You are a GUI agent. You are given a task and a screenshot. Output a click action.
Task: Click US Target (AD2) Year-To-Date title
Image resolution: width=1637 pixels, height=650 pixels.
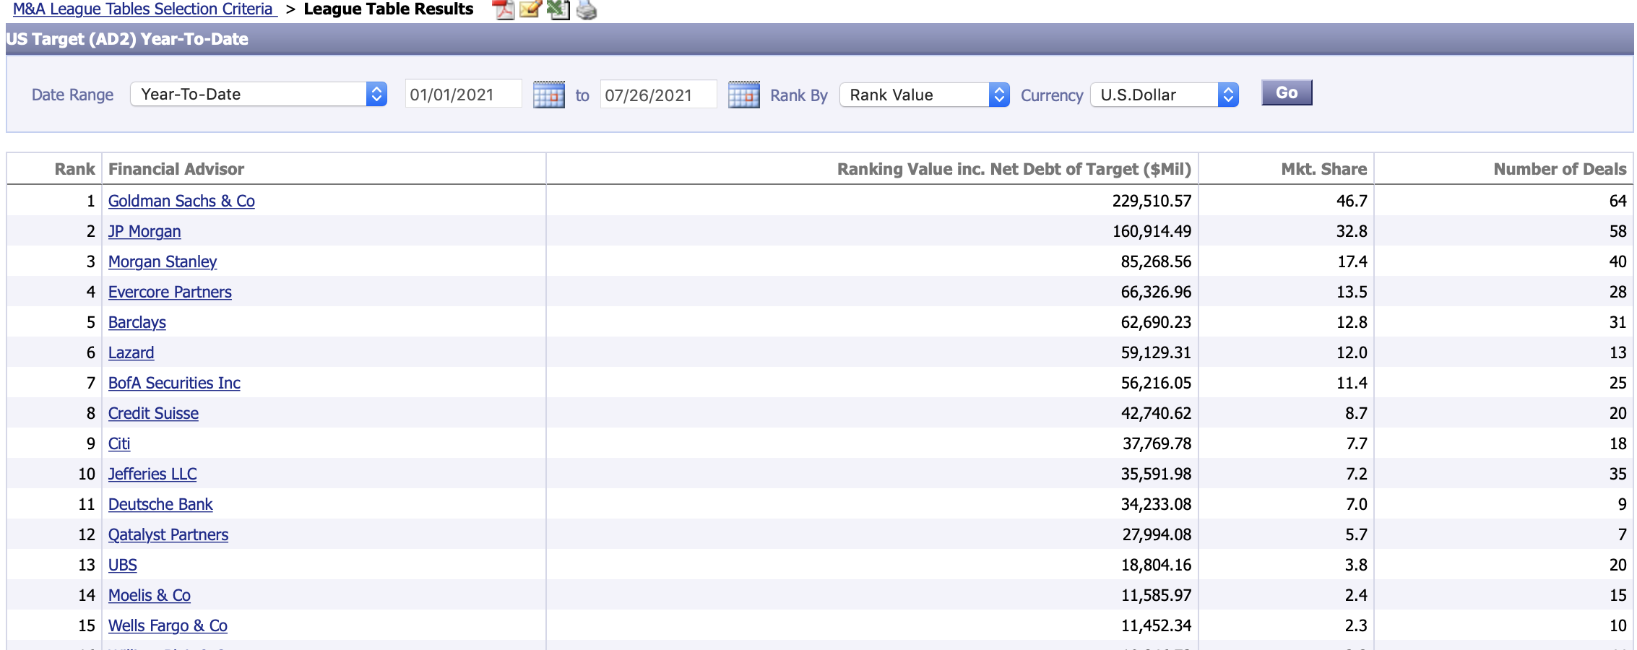click(127, 39)
